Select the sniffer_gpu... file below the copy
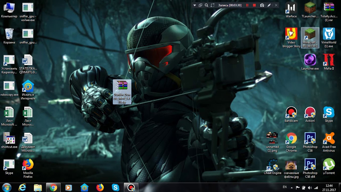This screenshot has width=341, height=192. pos(28,36)
